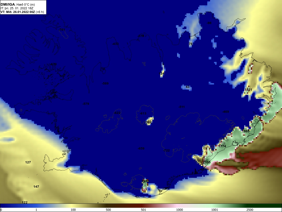Viewport: 282px width, 212px height.
Task: Click the map value -722
Action: [x=166, y=150]
